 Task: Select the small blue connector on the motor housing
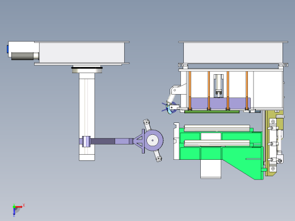tap(7, 49)
